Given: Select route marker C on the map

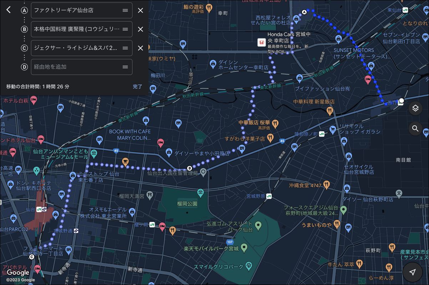Looking at the screenshot, I should tap(32, 256).
